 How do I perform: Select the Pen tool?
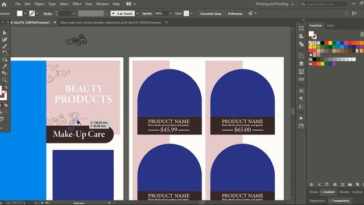[5, 39]
